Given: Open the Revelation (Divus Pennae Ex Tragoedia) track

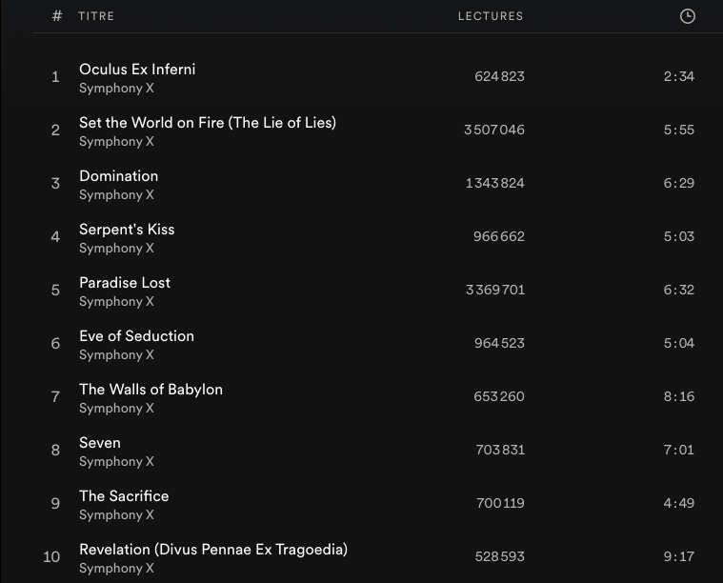Looking at the screenshot, I should (212, 550).
